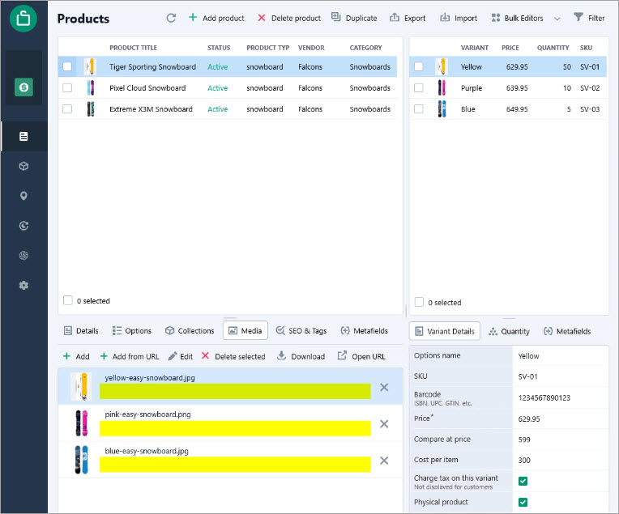
Task: Select the Media tab
Action: click(245, 330)
